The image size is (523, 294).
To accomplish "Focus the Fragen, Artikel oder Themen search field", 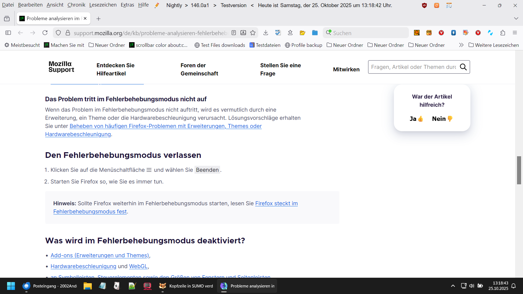I will tap(413, 67).
